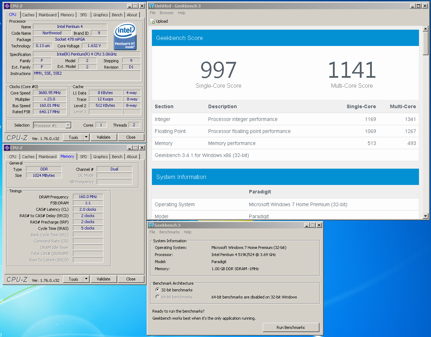Click Validate in the Memory tab window
This screenshot has width=431, height=337.
(103, 279)
